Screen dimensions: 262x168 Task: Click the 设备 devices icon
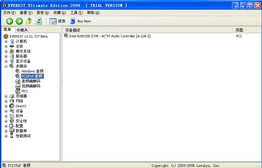click(x=12, y=111)
